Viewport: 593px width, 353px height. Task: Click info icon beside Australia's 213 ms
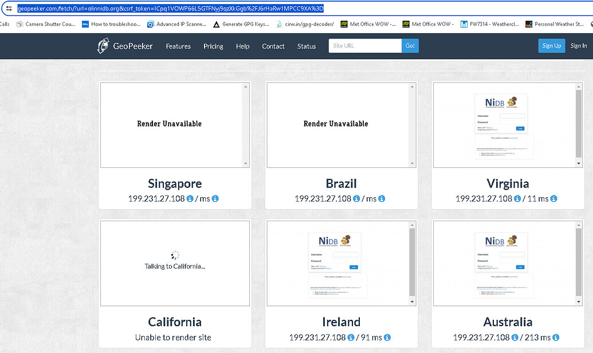pos(556,337)
